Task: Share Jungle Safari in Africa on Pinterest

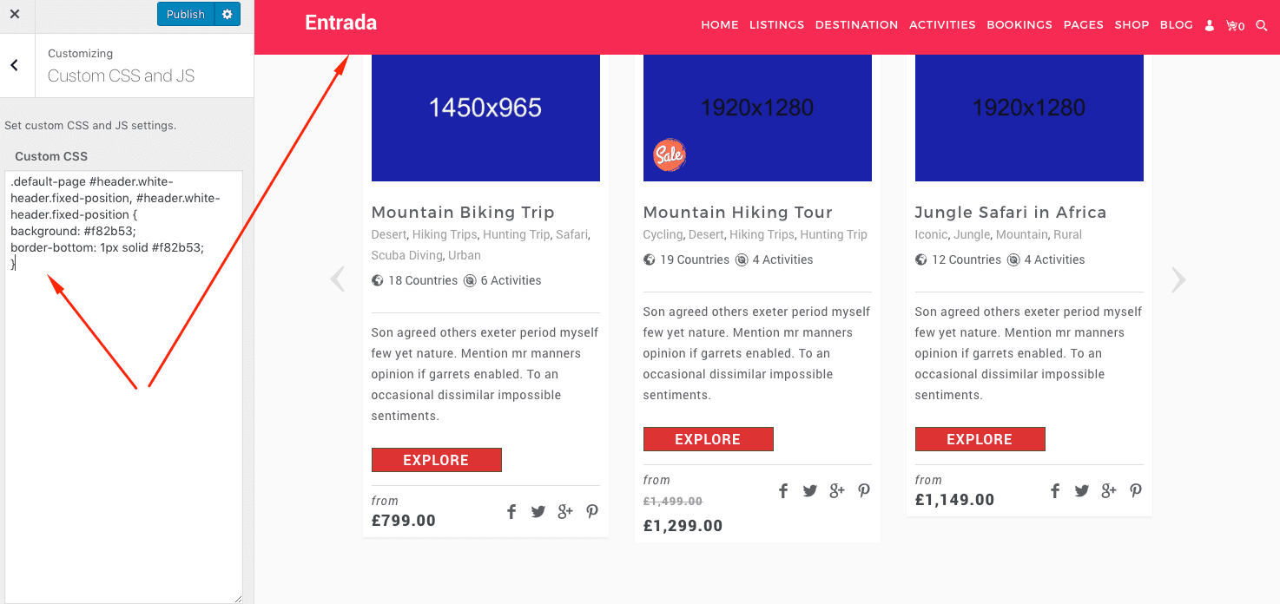Action: pyautogui.click(x=1136, y=491)
